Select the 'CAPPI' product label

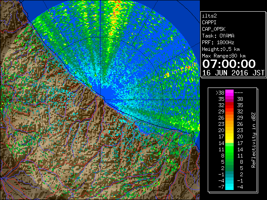pyautogui.click(x=209, y=22)
